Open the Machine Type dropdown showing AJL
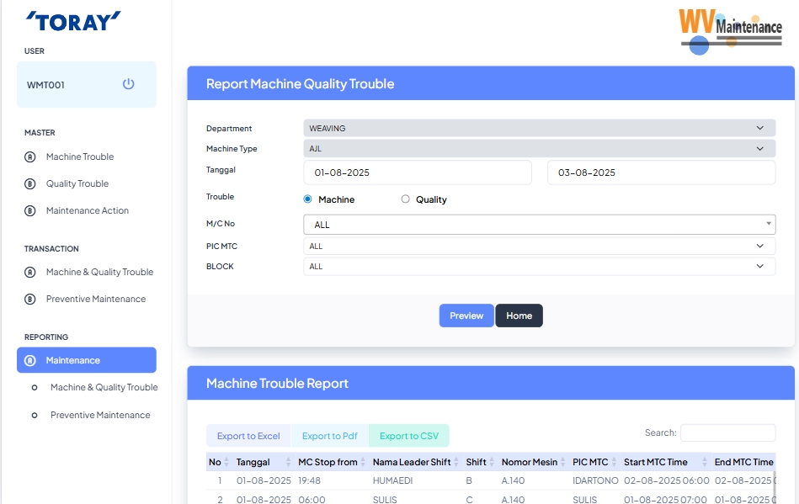799x504 pixels. [539, 148]
